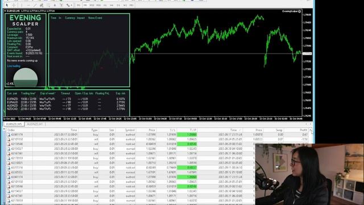
Task: Choose the Trendline drawing tool
Action: tap(35, 5)
